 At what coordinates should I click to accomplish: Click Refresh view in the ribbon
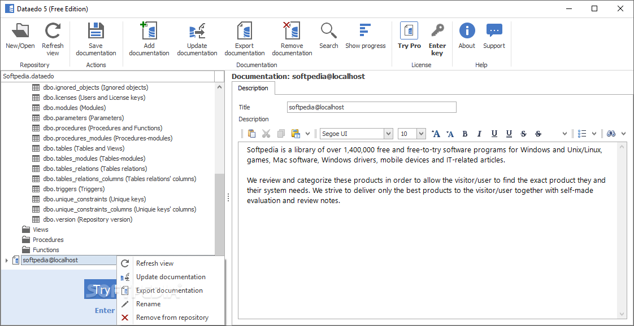click(53, 39)
